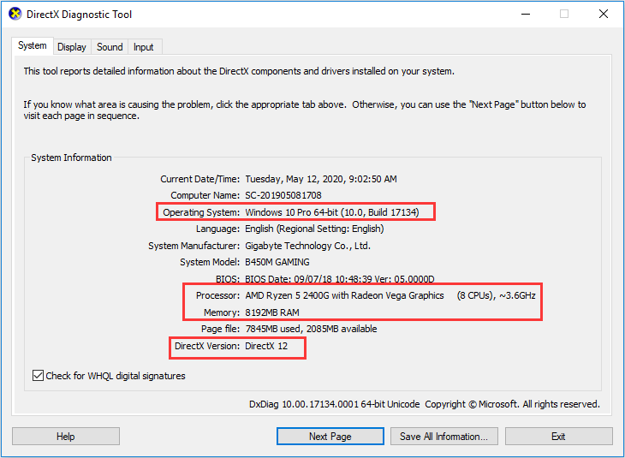This screenshot has width=625, height=458.
Task: Click the Computer Name label
Action: (205, 195)
